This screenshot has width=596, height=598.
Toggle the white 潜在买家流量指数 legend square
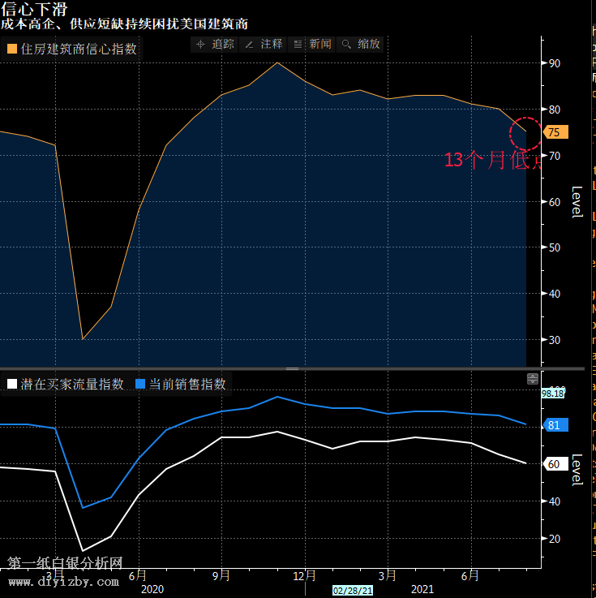tap(11, 384)
